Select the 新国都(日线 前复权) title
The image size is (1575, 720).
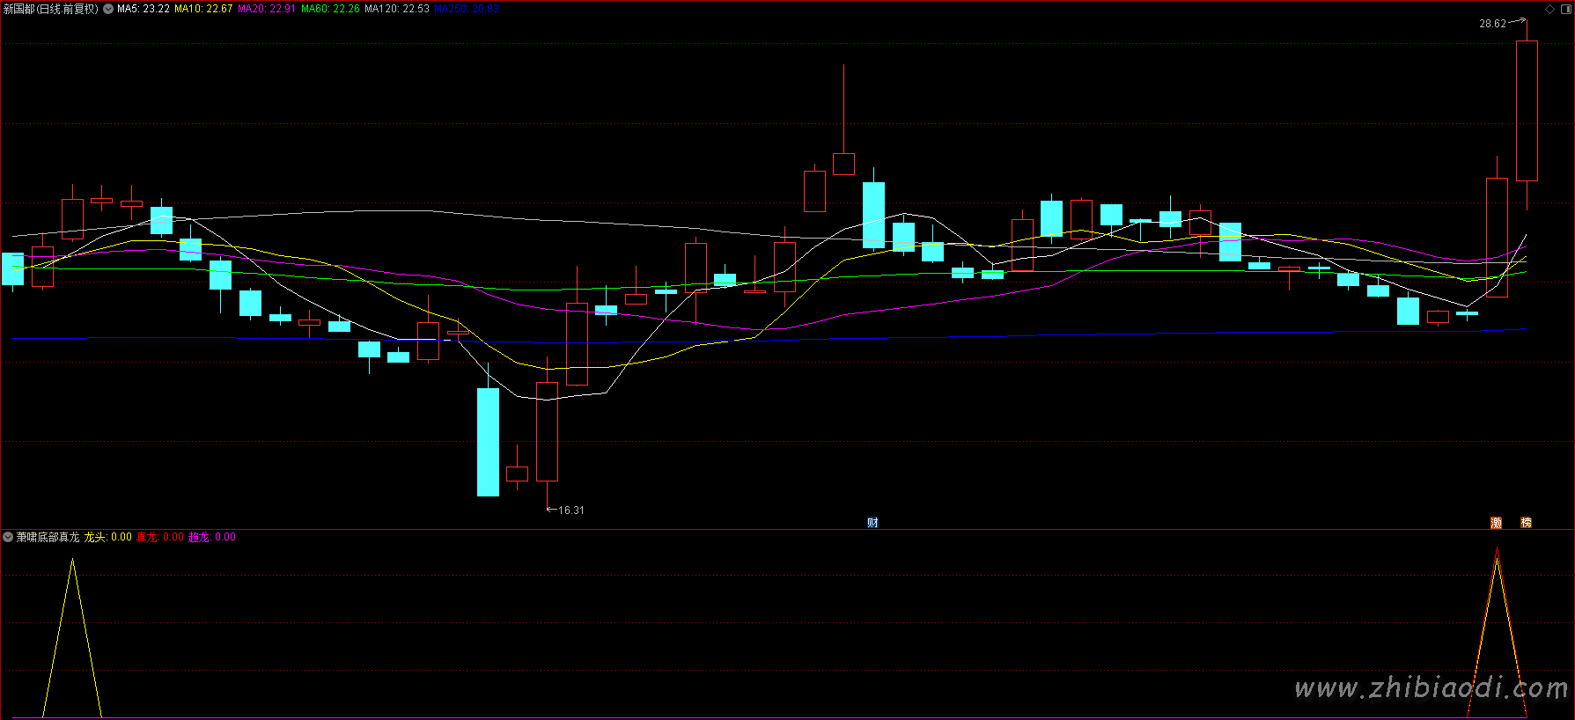coord(51,9)
